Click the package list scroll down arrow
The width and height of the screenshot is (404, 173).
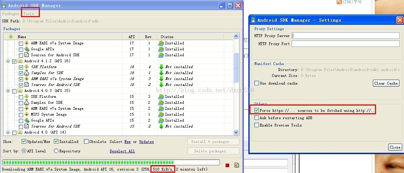pyautogui.click(x=236, y=132)
